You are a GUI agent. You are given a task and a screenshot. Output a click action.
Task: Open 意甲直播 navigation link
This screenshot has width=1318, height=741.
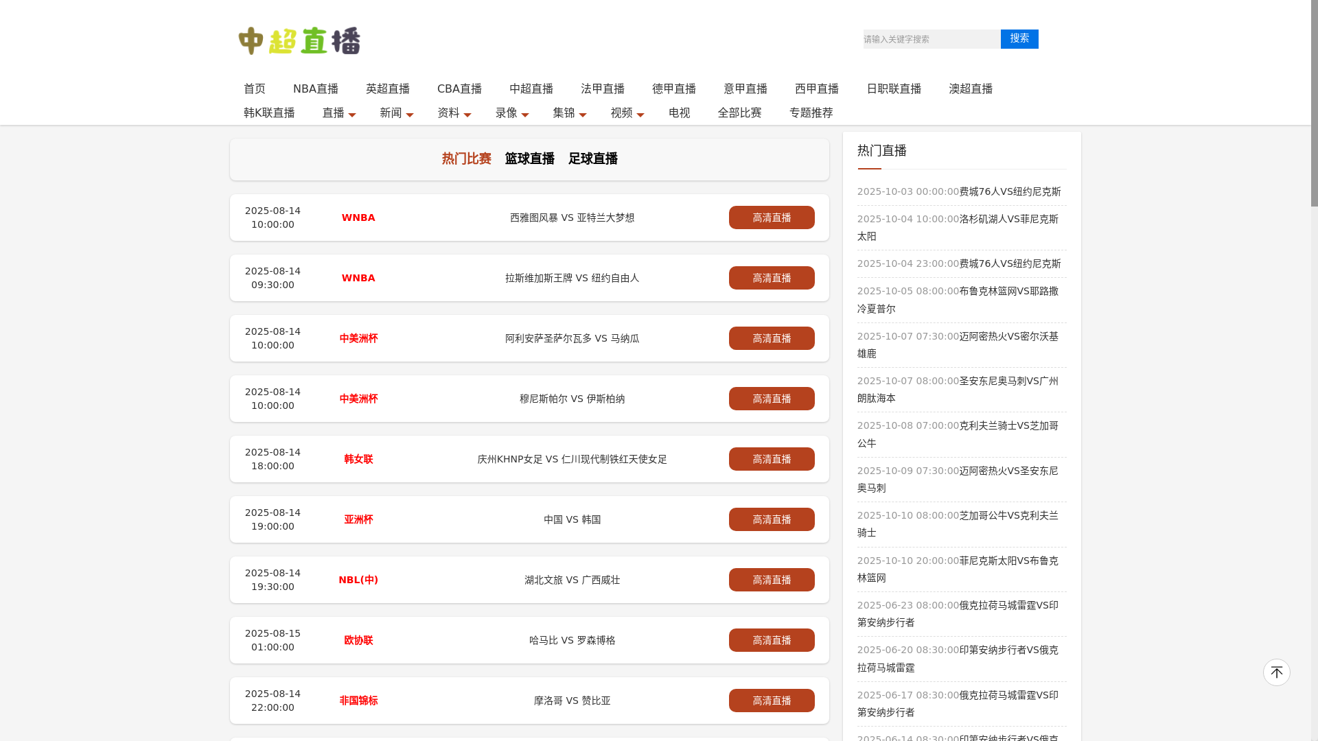point(745,89)
